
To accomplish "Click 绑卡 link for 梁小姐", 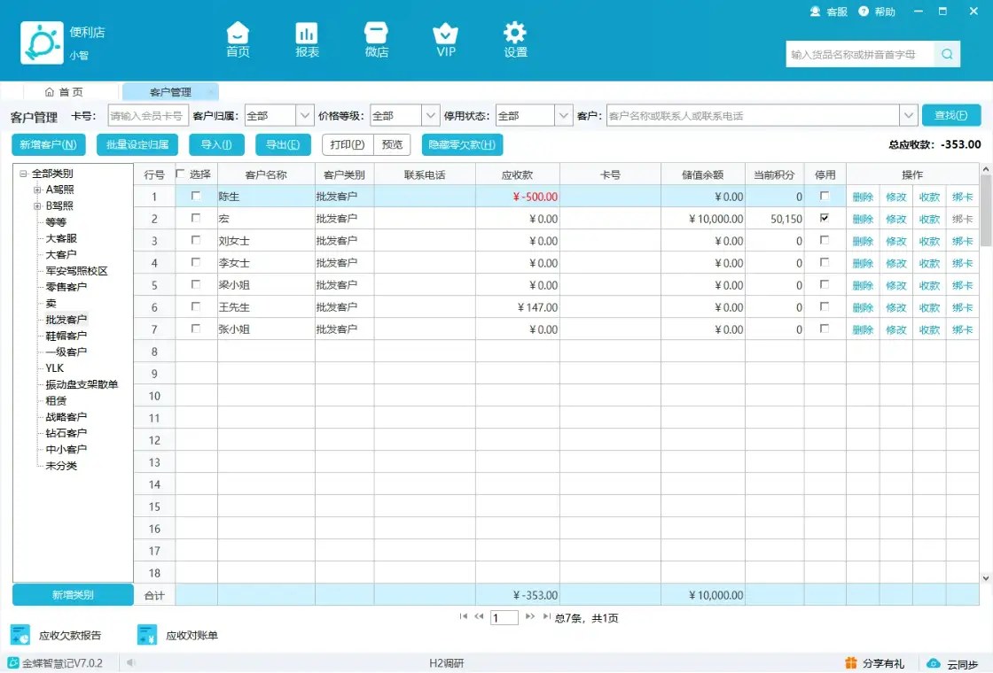I will point(962,285).
